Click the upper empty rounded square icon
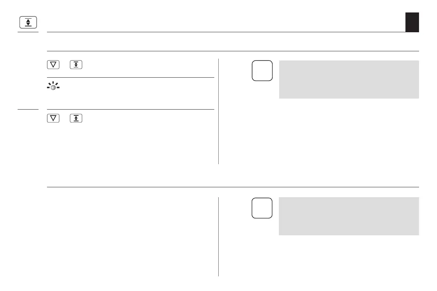 point(262,70)
